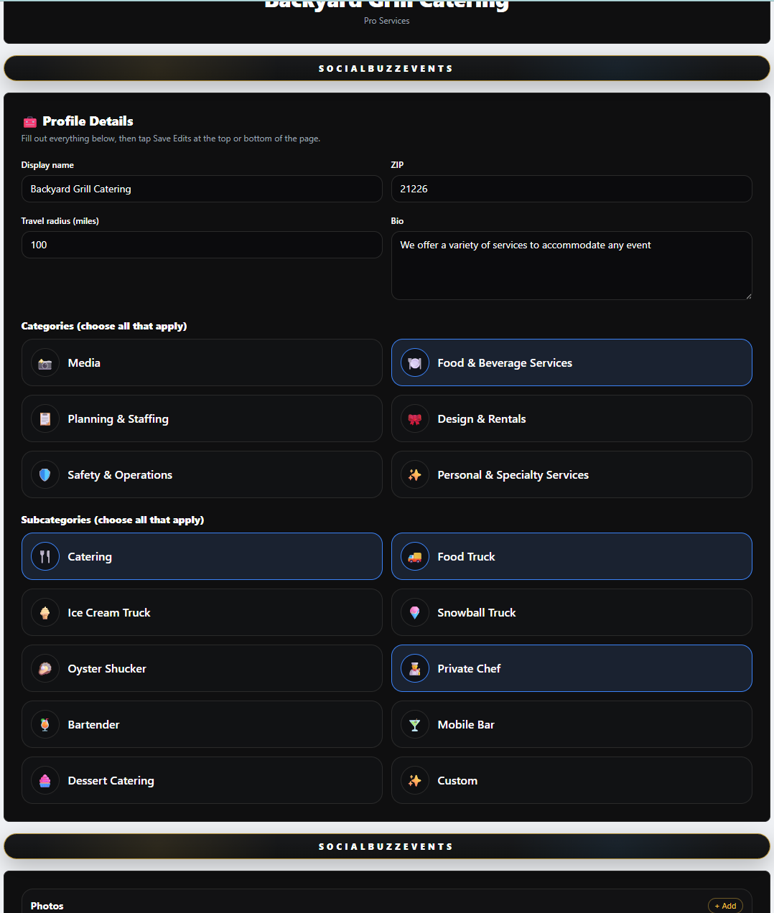Click the ribbon icon for Design & Rentals

click(x=415, y=419)
